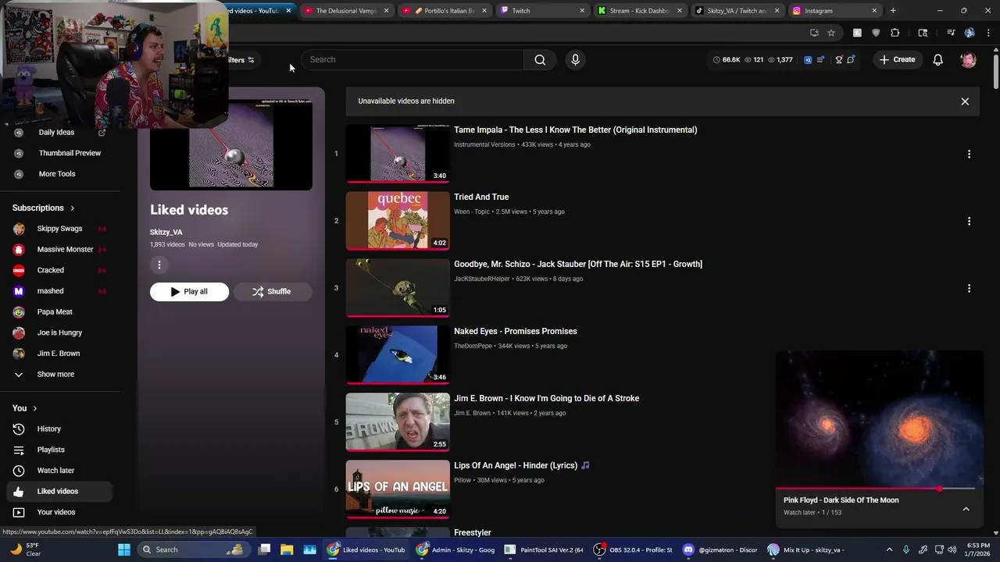
Task: Open the YouTube account avatar menu
Action: (968, 60)
